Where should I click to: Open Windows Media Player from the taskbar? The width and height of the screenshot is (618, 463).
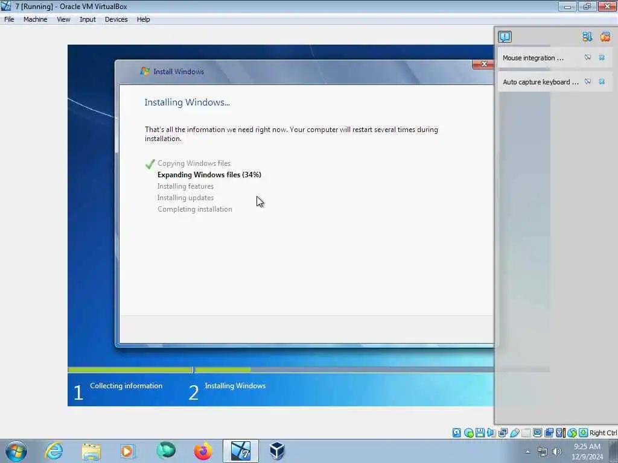127,451
